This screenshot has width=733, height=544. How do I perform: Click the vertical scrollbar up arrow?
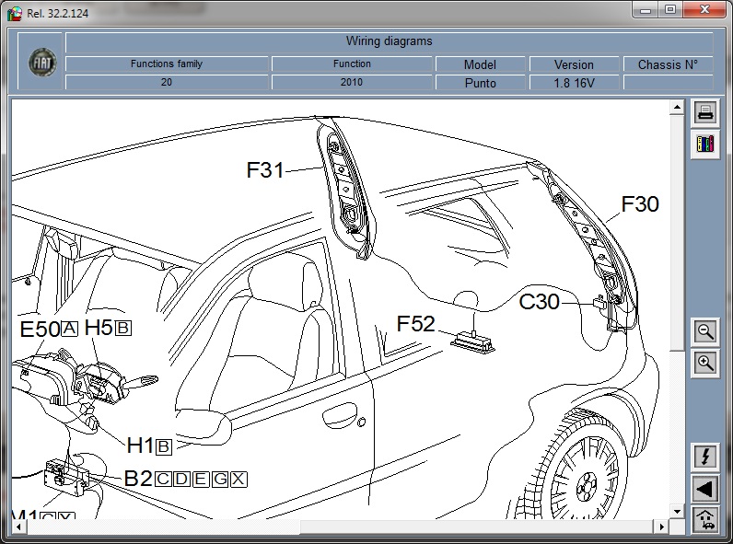click(x=678, y=108)
